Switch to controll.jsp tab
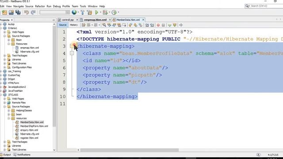The width and height of the screenshot is (283, 159). point(68,19)
